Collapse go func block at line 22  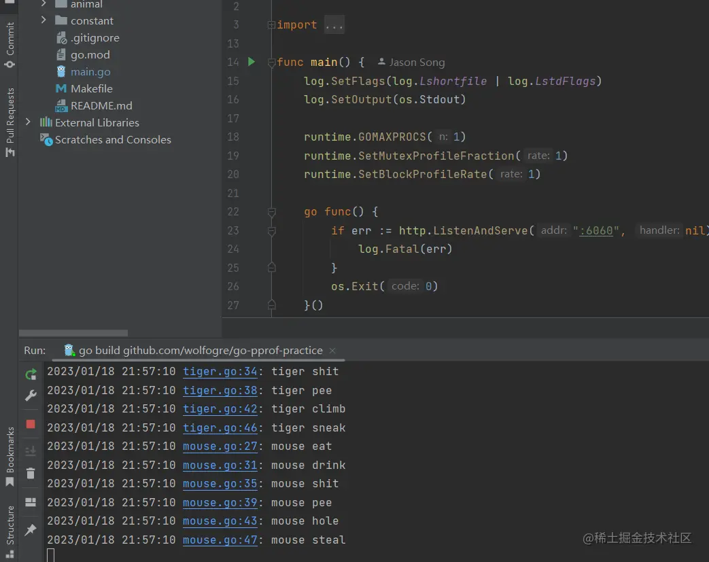pyautogui.click(x=271, y=212)
